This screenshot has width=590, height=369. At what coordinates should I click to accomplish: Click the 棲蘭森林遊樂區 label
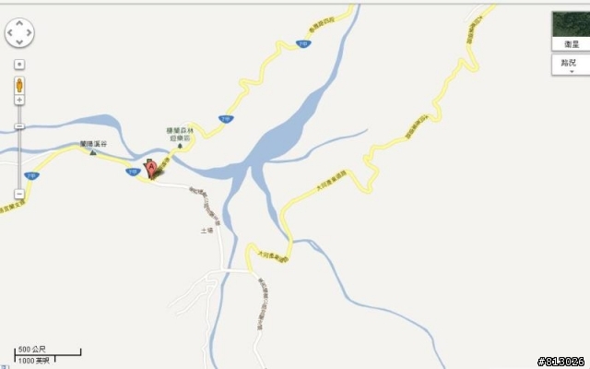pyautogui.click(x=180, y=134)
